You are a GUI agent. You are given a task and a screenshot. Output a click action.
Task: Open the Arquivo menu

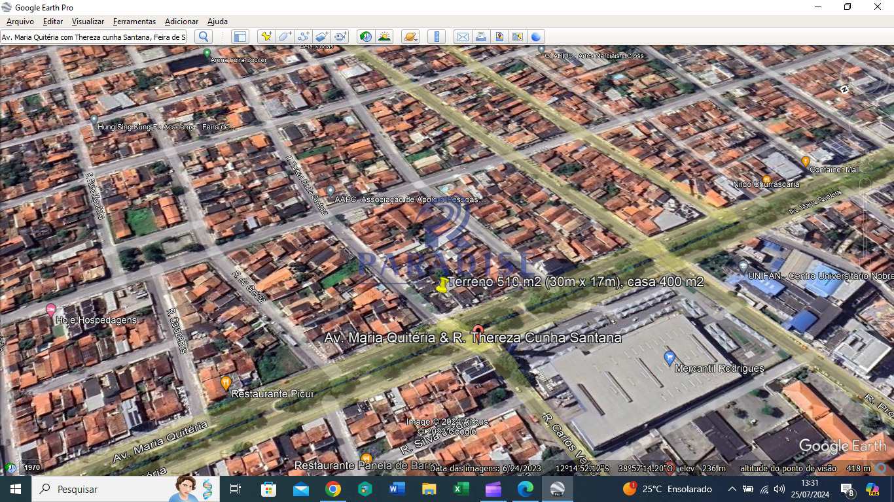(x=20, y=22)
